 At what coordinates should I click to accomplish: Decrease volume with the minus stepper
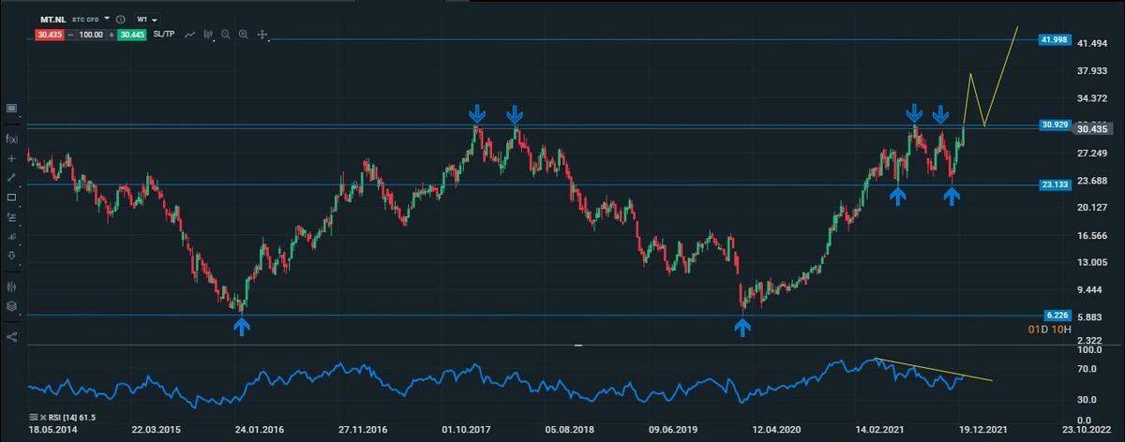click(x=71, y=35)
